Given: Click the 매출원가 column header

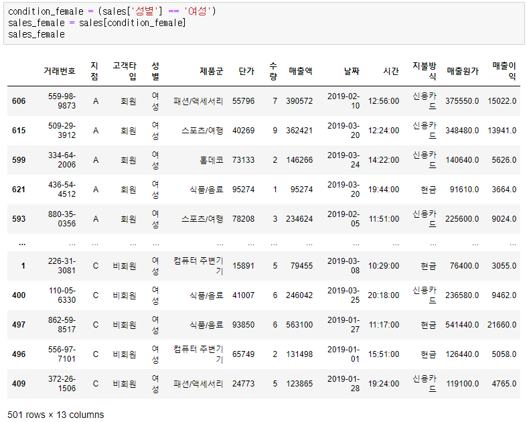Looking at the screenshot, I should click(x=463, y=71).
